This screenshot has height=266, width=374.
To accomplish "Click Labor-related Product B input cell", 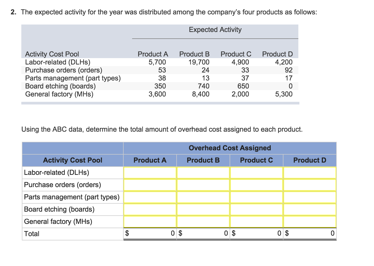I will coord(203,173).
